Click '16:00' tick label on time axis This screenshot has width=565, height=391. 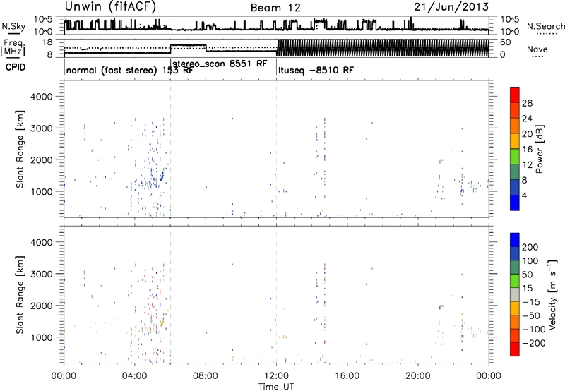click(x=347, y=376)
